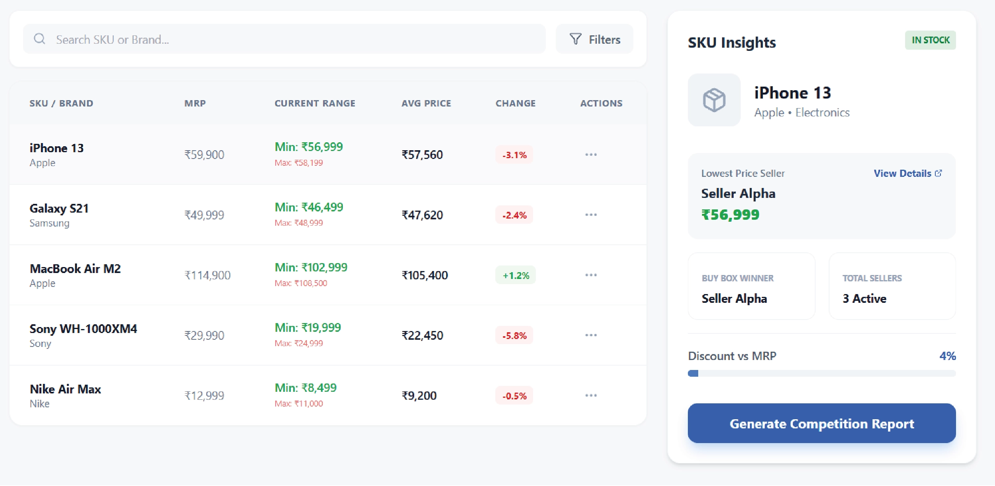Sort by the CHANGE column header
995x486 pixels.
pos(515,103)
